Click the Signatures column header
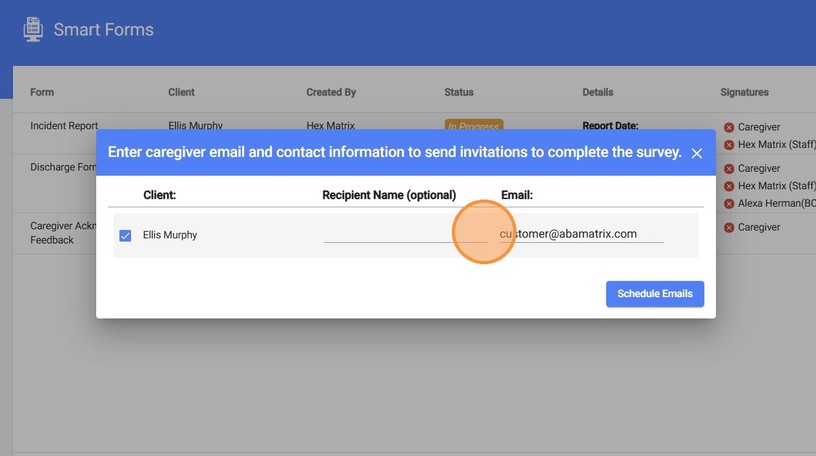Viewport: 816px width, 456px height. point(744,92)
